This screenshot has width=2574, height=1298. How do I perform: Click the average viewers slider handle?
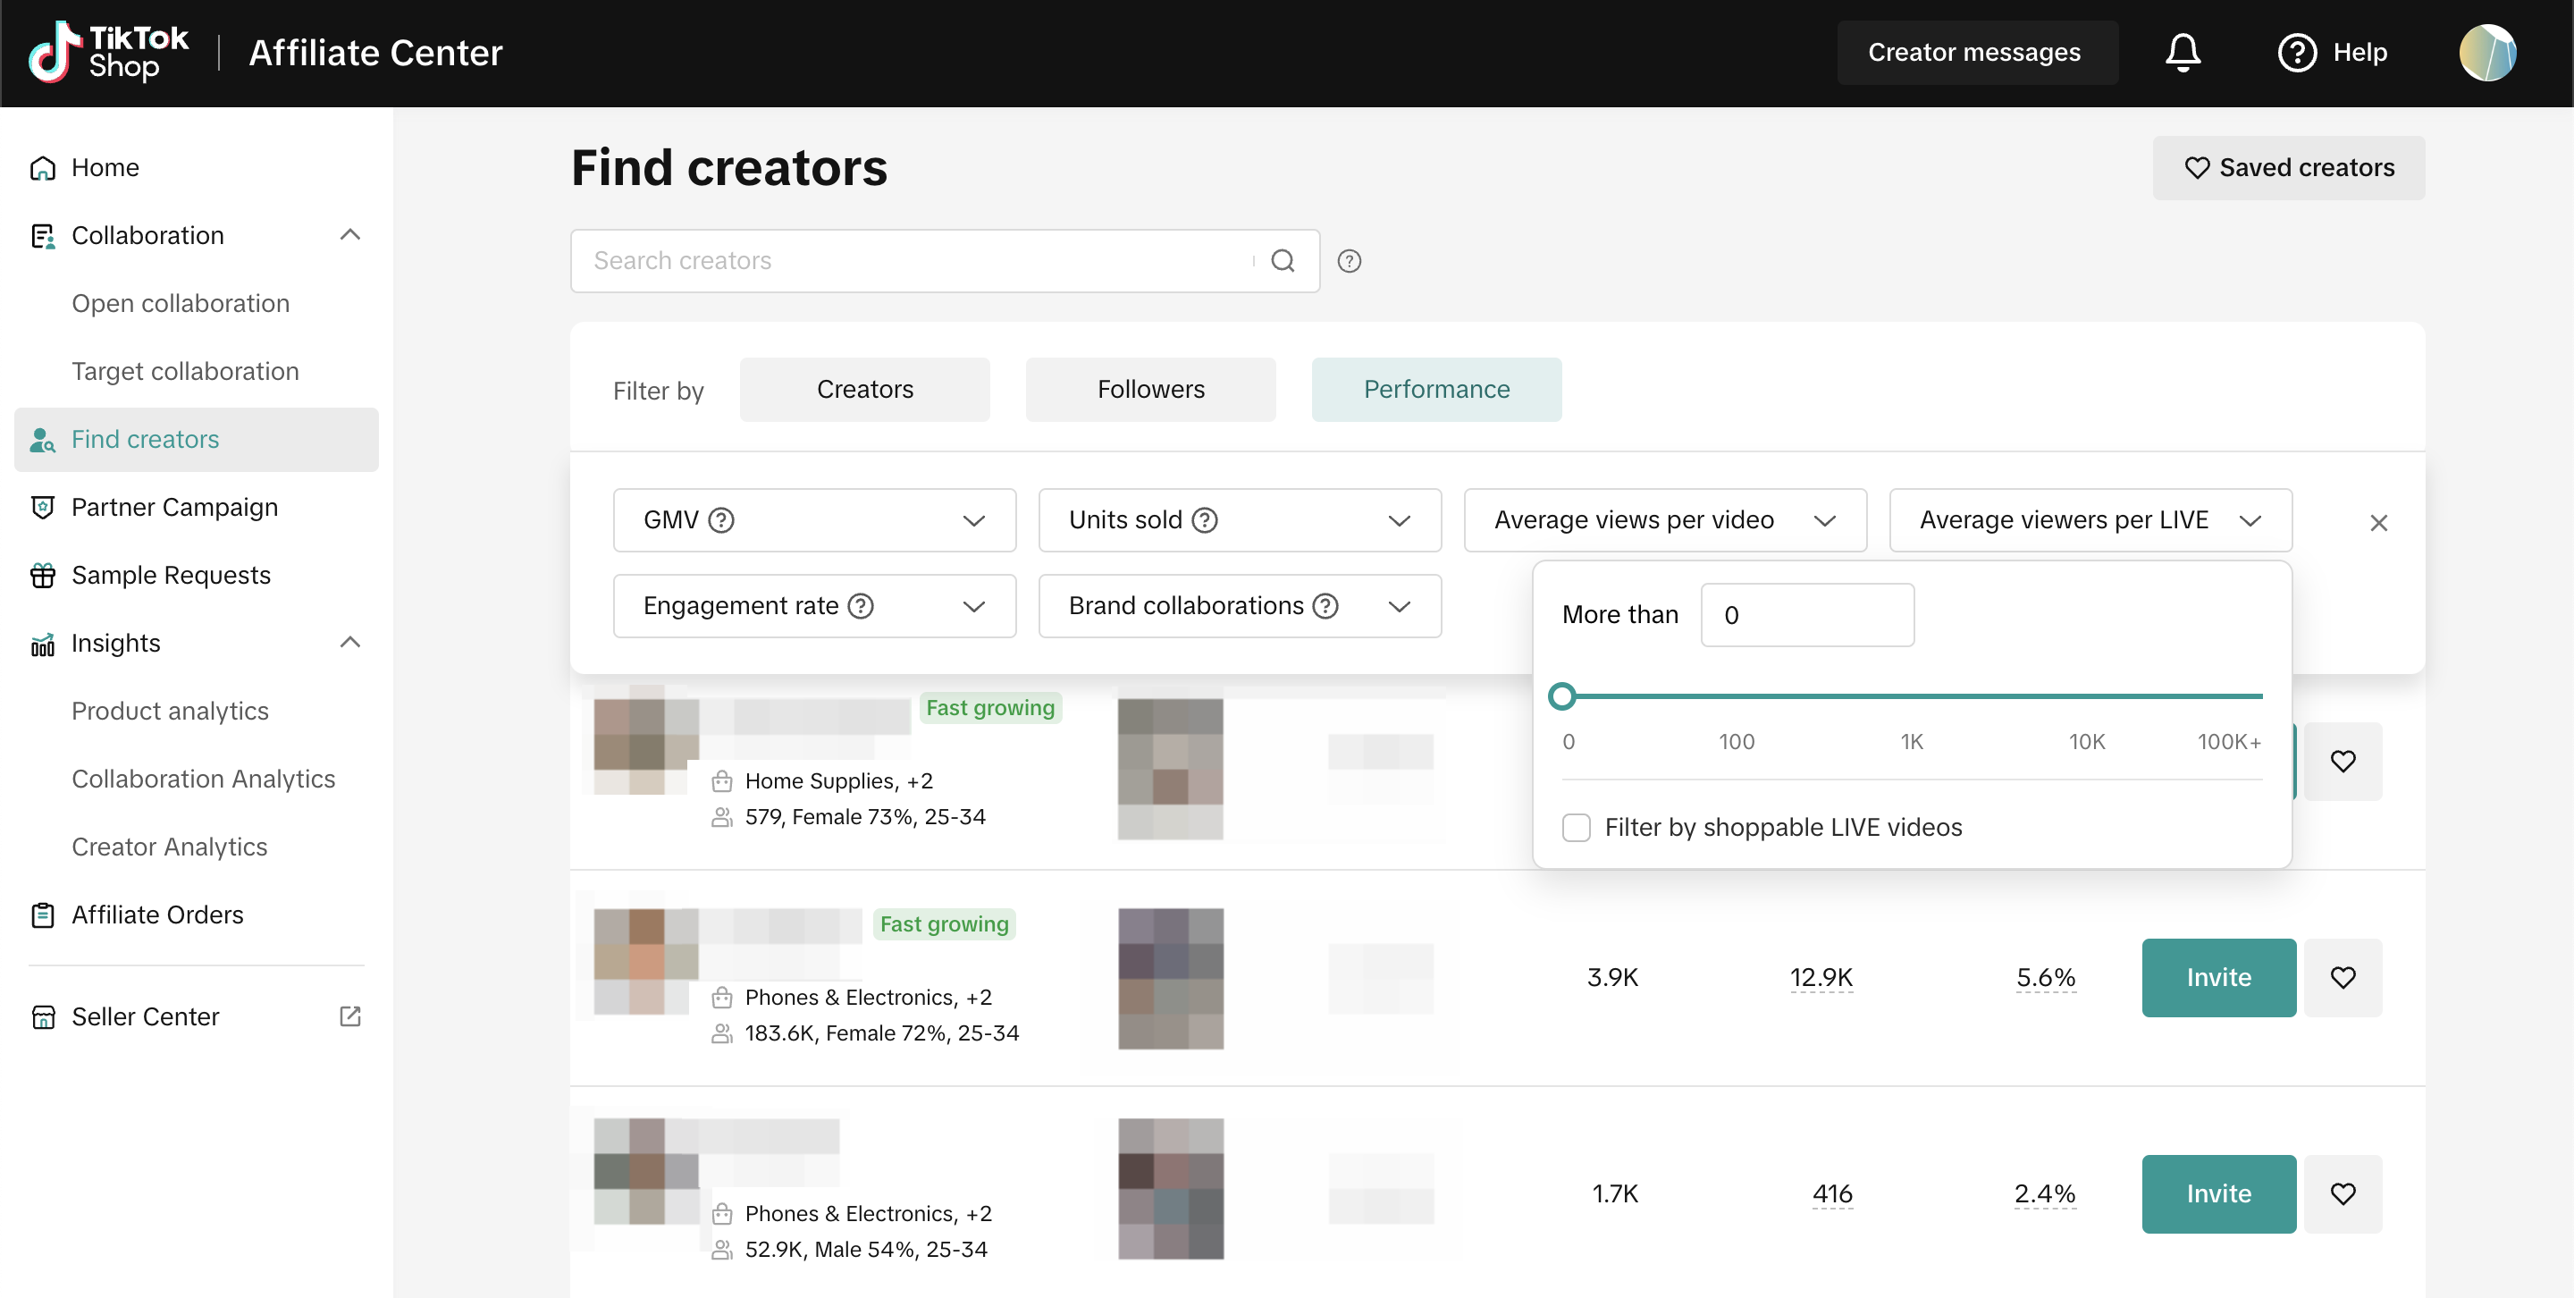click(1561, 696)
